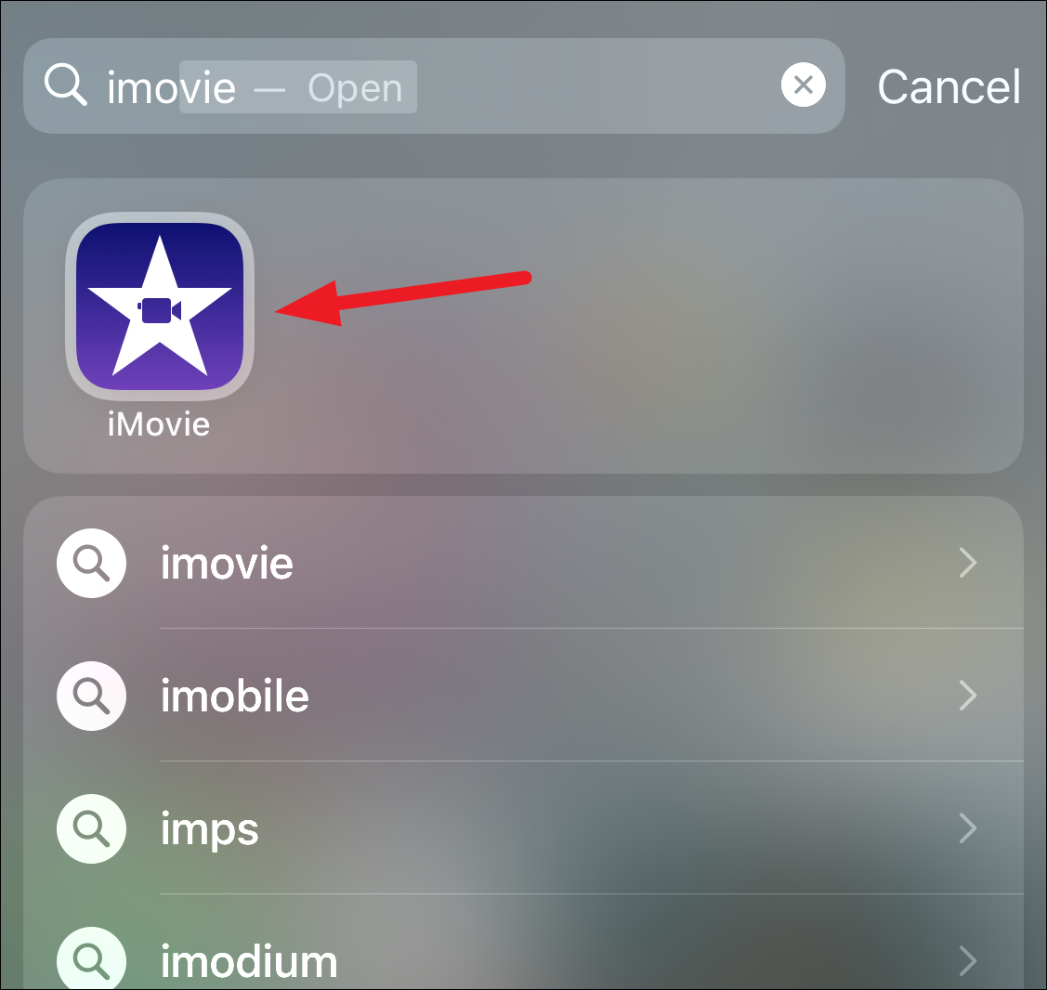1047x990 pixels.
Task: Click inside the search text field
Action: 434,85
